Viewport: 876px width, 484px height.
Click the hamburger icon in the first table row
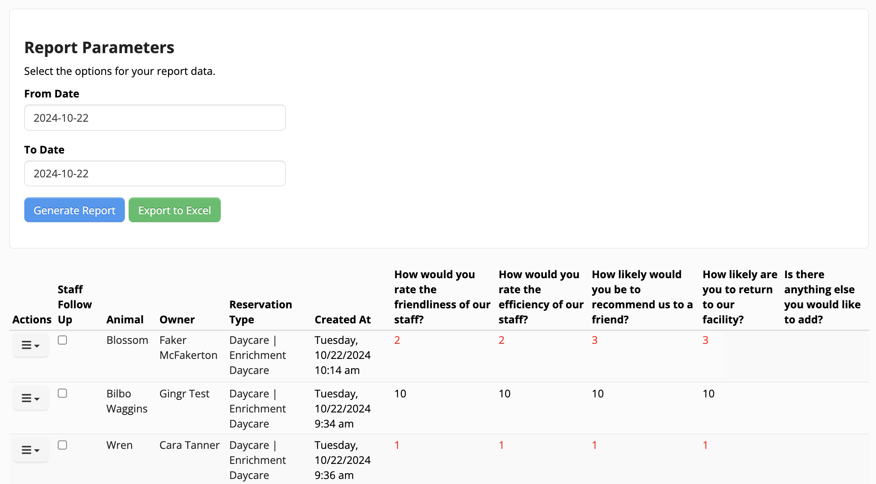[x=26, y=345]
